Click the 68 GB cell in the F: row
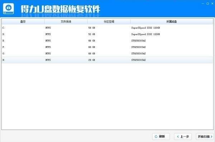The image size is (215, 142). pos(92,47)
